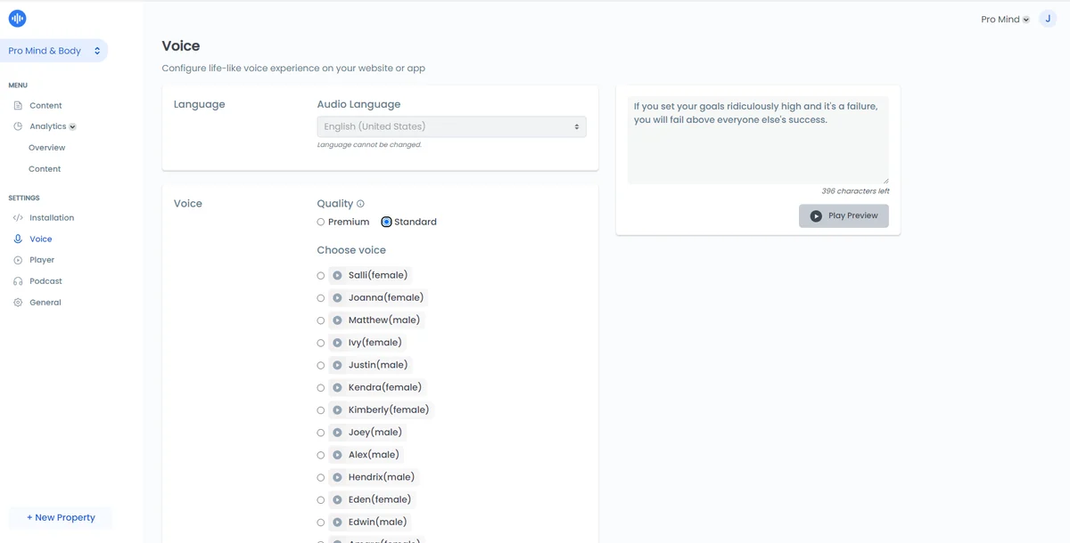The width and height of the screenshot is (1070, 543).
Task: Click the + New Property button
Action: point(61,517)
